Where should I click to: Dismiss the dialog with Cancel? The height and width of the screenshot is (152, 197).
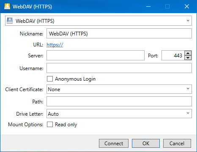[x=177, y=144]
